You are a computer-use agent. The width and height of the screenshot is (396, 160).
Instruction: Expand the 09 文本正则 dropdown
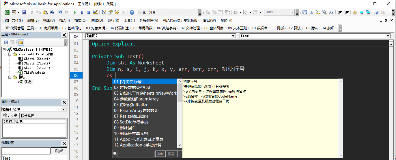[x=239, y=28]
